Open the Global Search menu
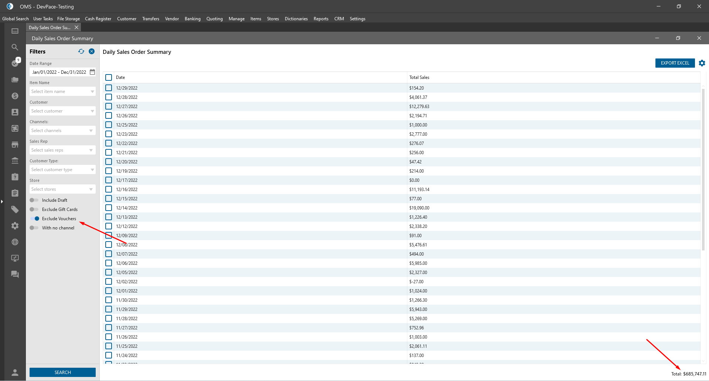The image size is (709, 381). (x=16, y=18)
